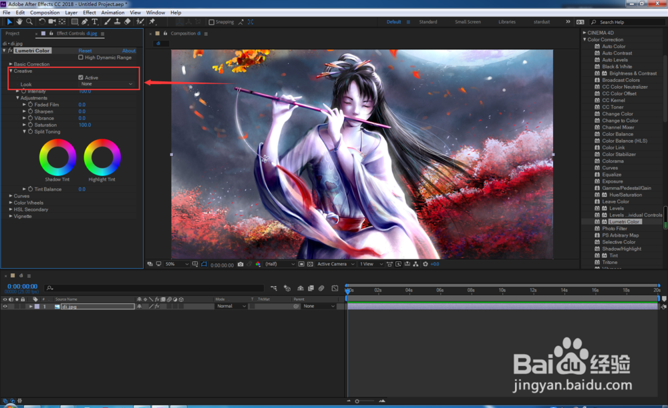Click the timeline zoom slider at bottom
The height and width of the screenshot is (408, 668).
pos(365,401)
